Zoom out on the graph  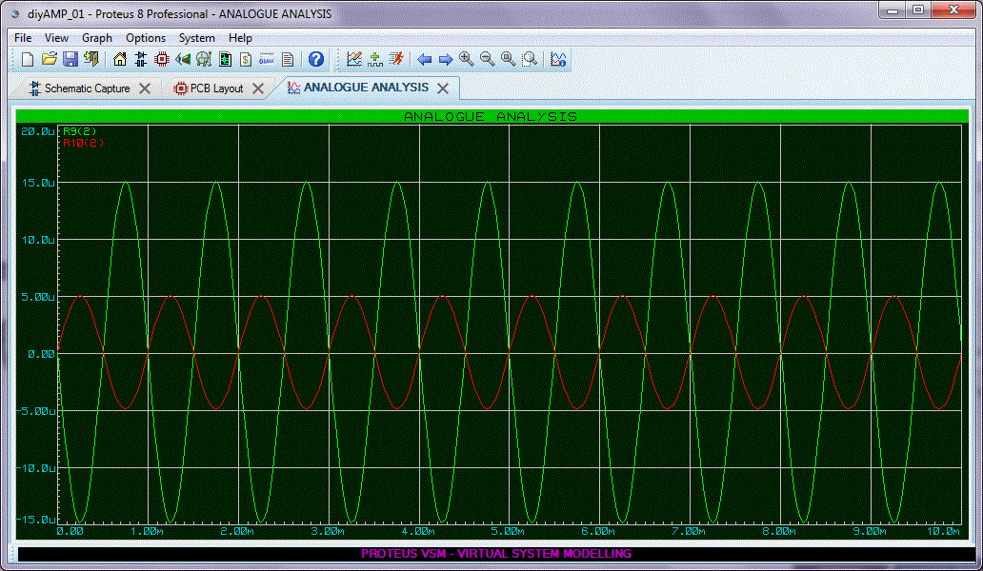(488, 59)
